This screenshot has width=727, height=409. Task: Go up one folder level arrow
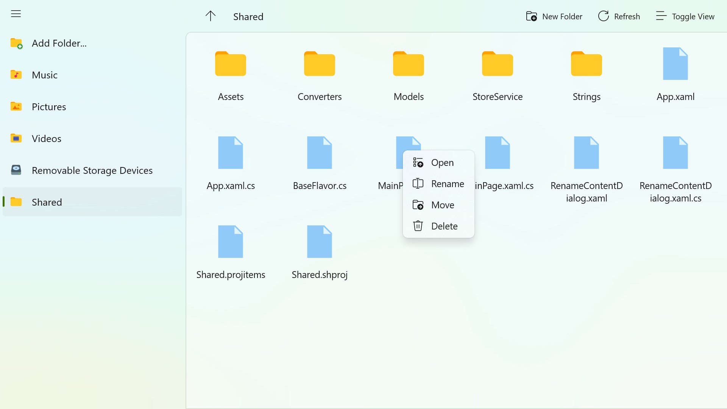coord(211,16)
